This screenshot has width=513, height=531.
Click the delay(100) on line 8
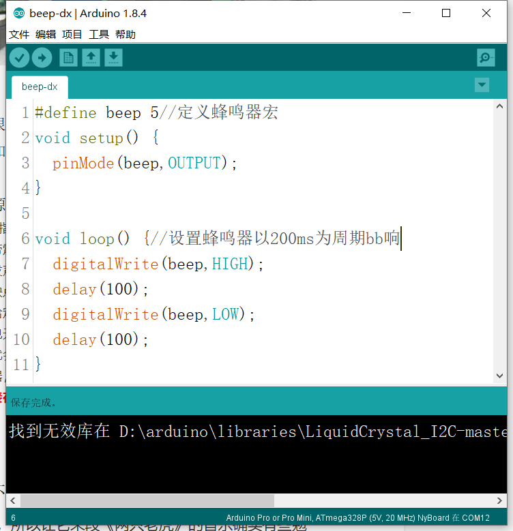[100, 289]
